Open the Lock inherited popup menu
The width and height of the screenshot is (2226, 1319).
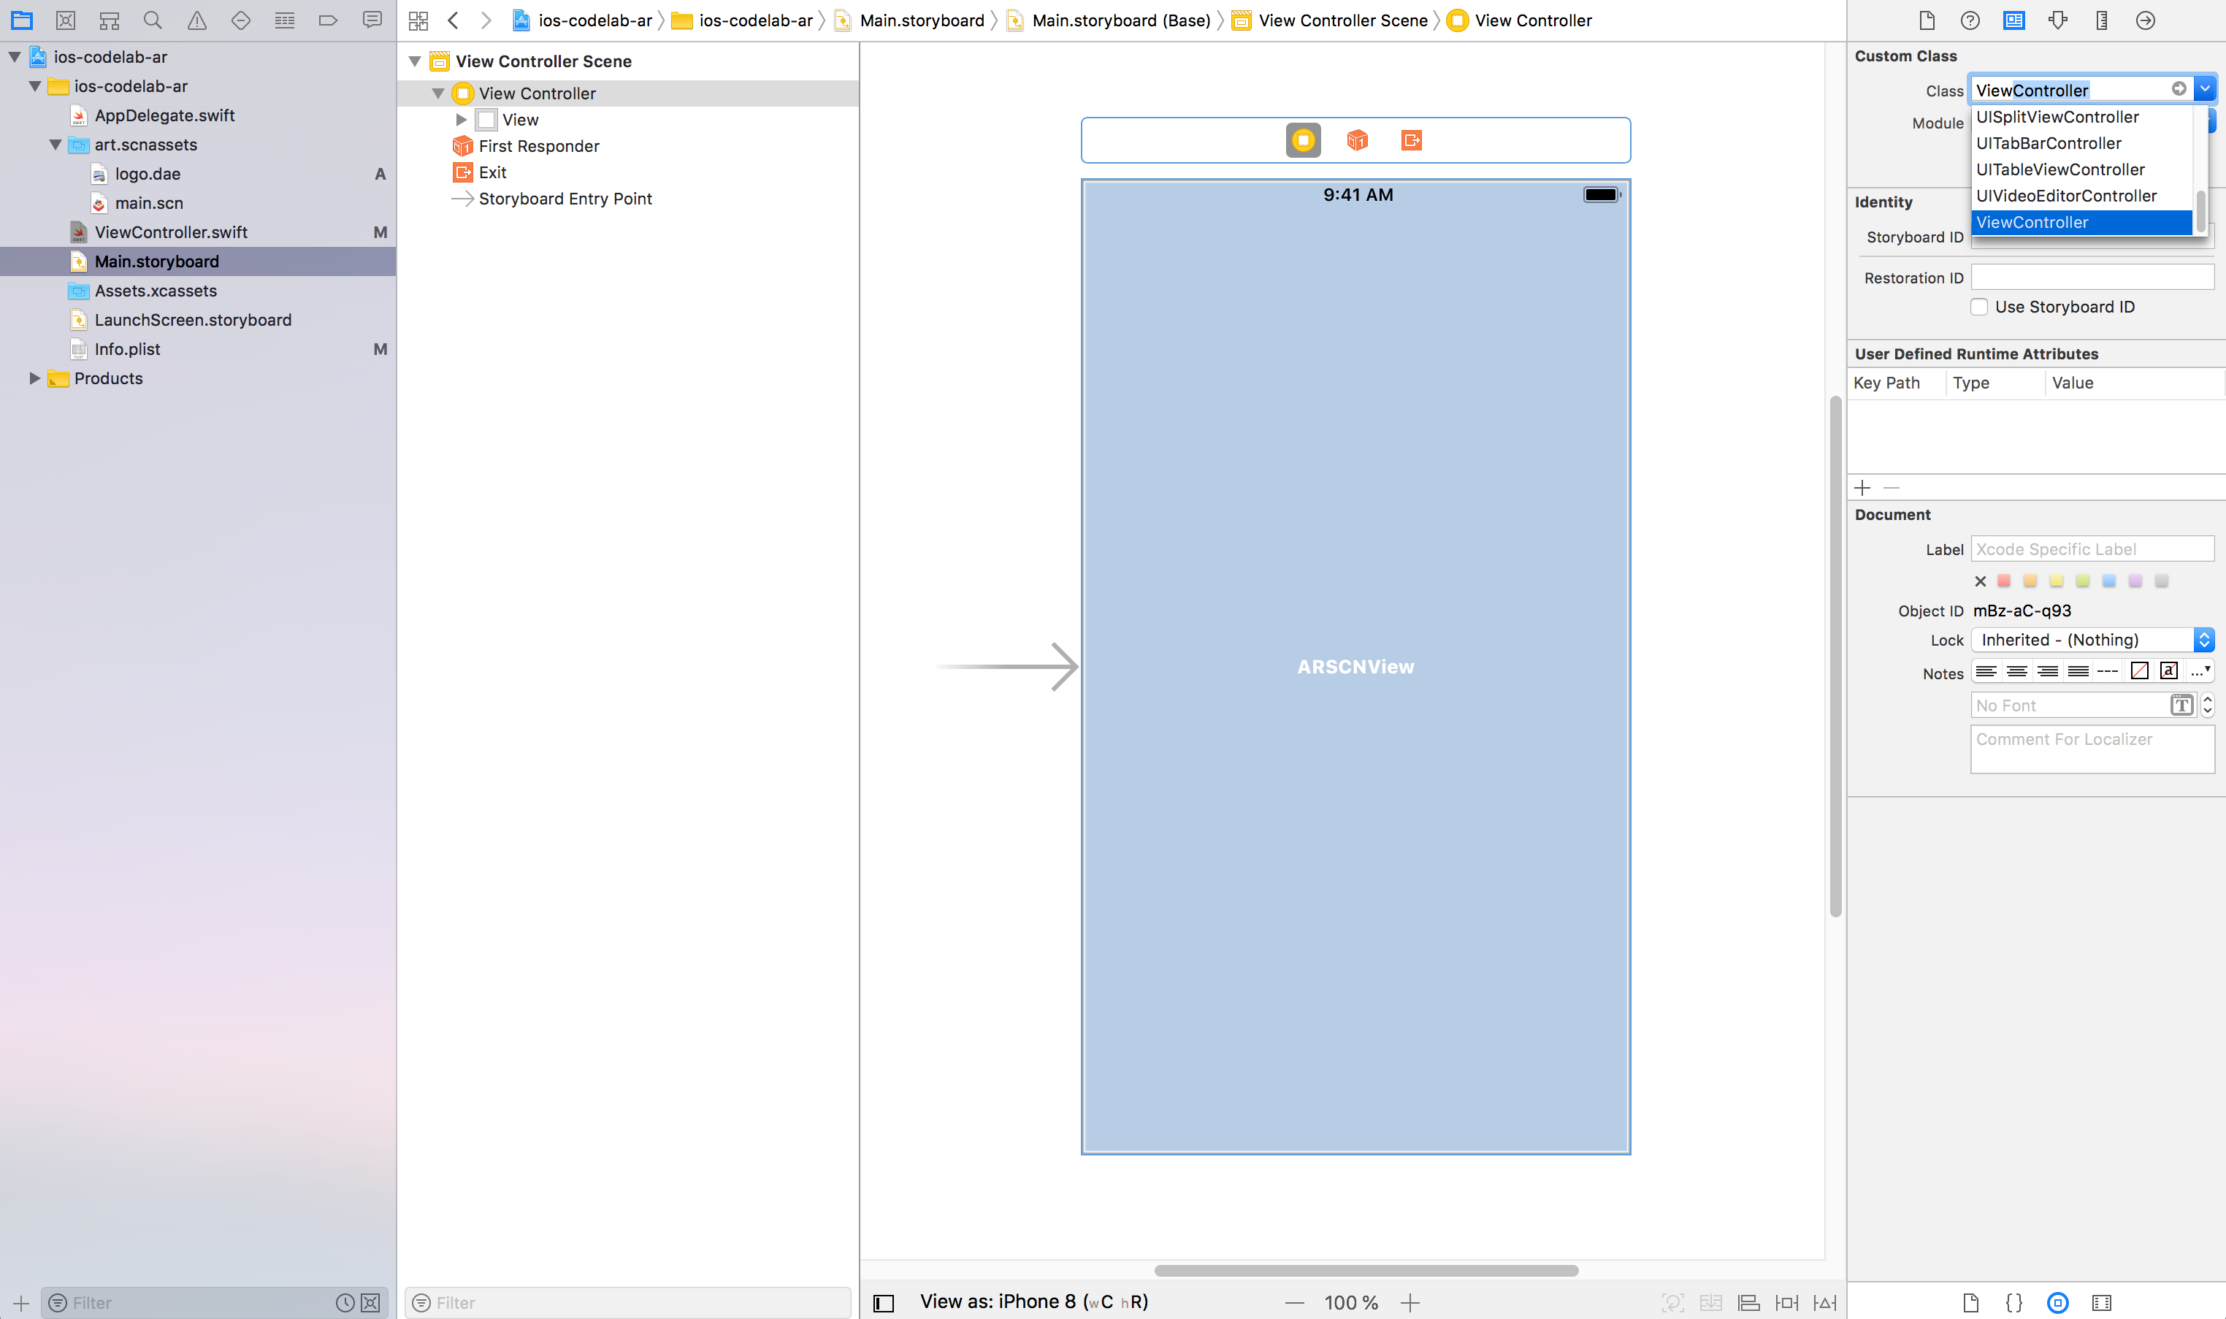tap(2092, 640)
